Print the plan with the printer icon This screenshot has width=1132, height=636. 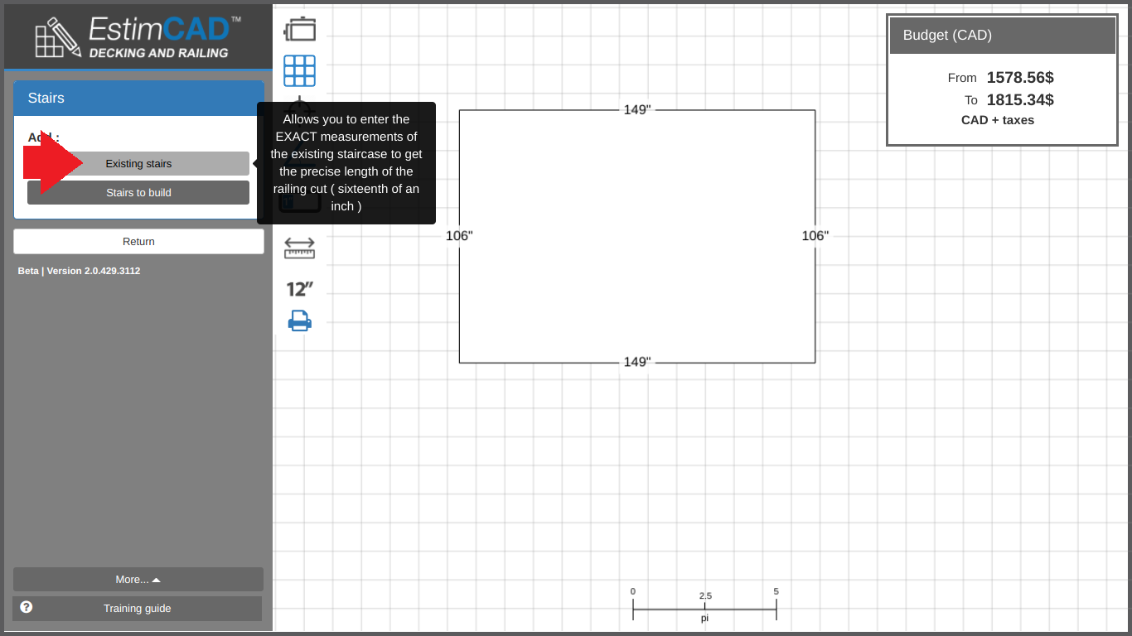point(299,320)
